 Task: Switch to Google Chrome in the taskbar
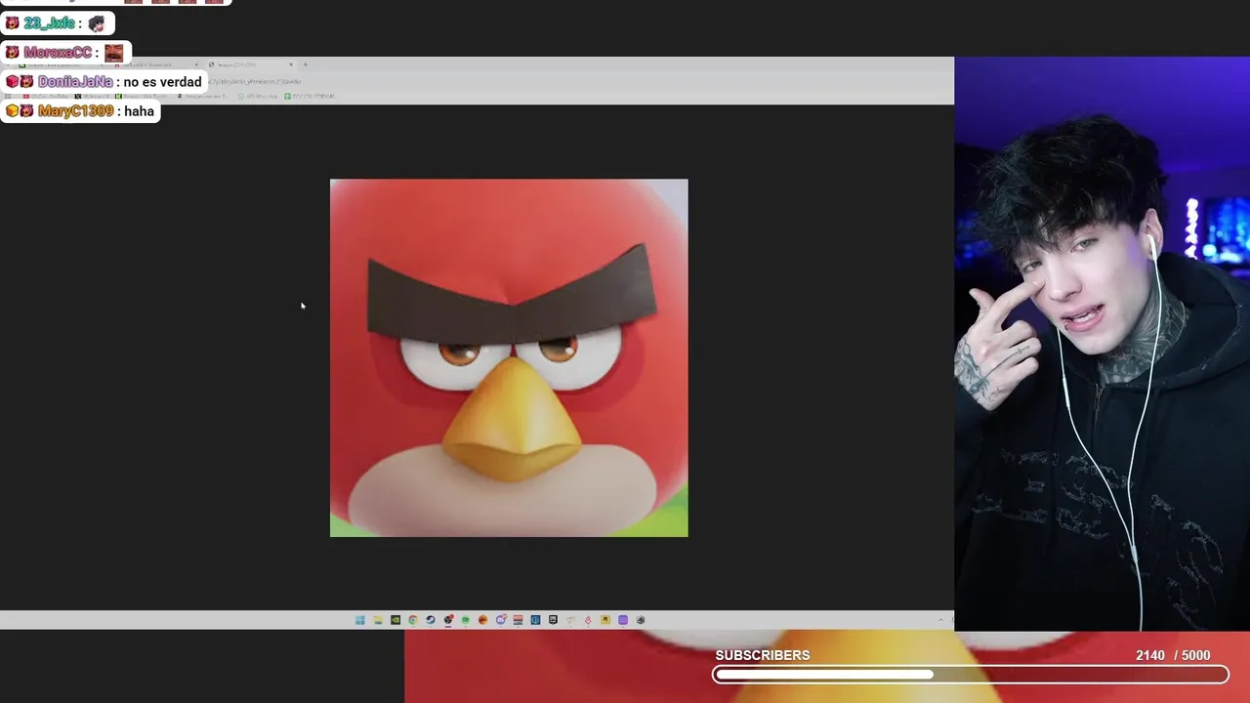pos(413,620)
